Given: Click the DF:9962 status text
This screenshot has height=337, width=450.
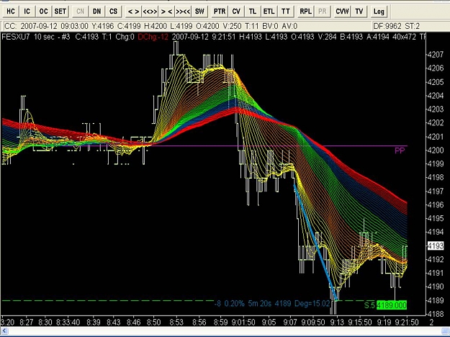Looking at the screenshot, I should pyautogui.click(x=387, y=26).
